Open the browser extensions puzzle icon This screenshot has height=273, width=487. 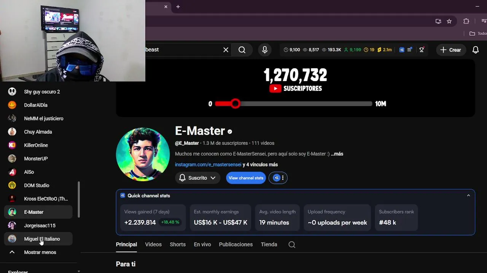click(466, 21)
